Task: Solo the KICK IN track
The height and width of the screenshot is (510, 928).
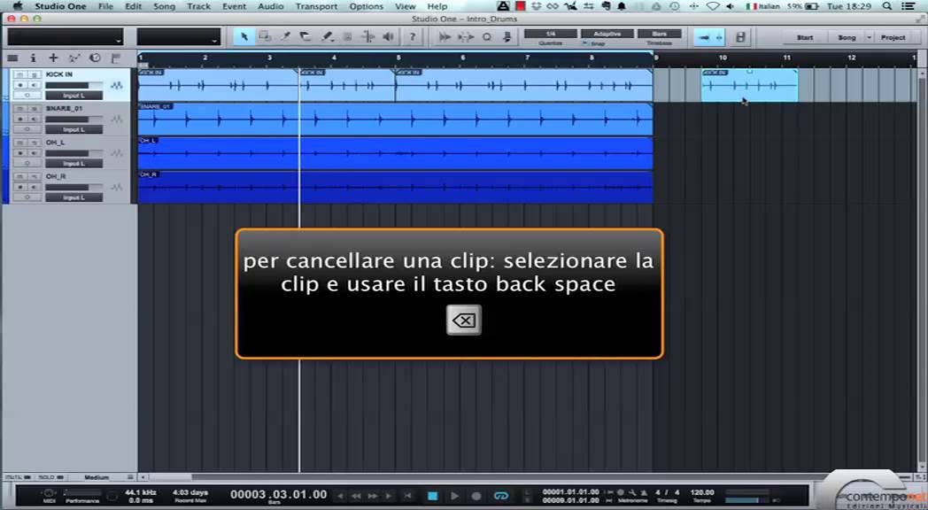Action: click(x=35, y=74)
